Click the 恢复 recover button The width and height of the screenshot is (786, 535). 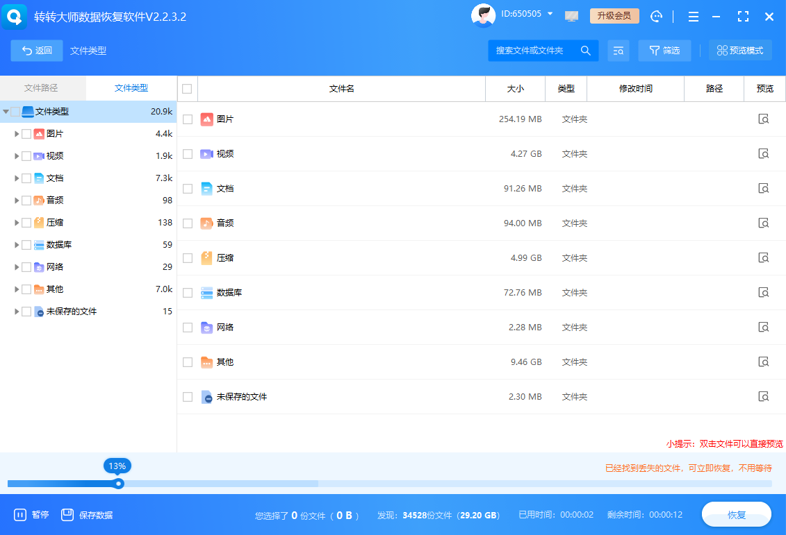click(x=737, y=514)
